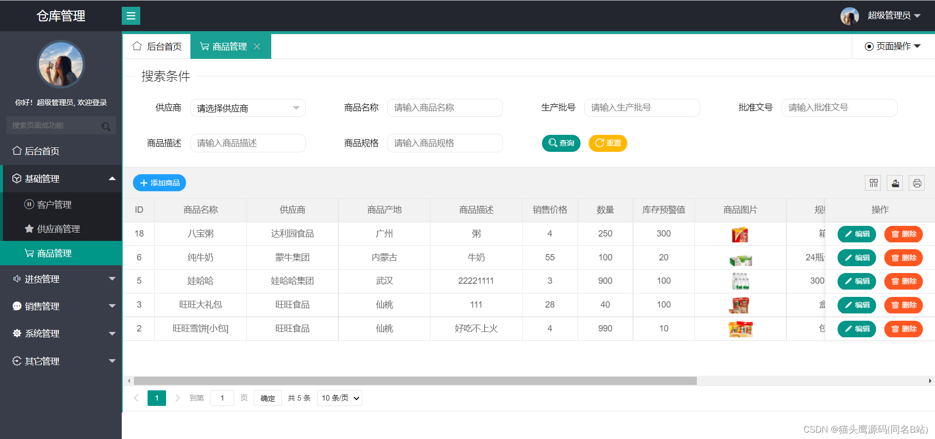Open 后台首页 in the sidebar

pos(61,151)
